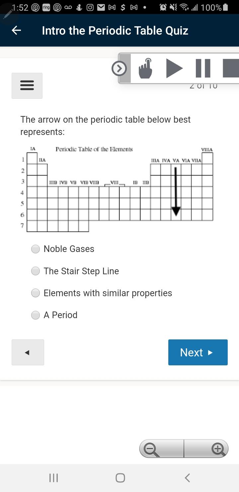The image size is (239, 492).
Task: Pause the audio playback
Action: [203, 68]
